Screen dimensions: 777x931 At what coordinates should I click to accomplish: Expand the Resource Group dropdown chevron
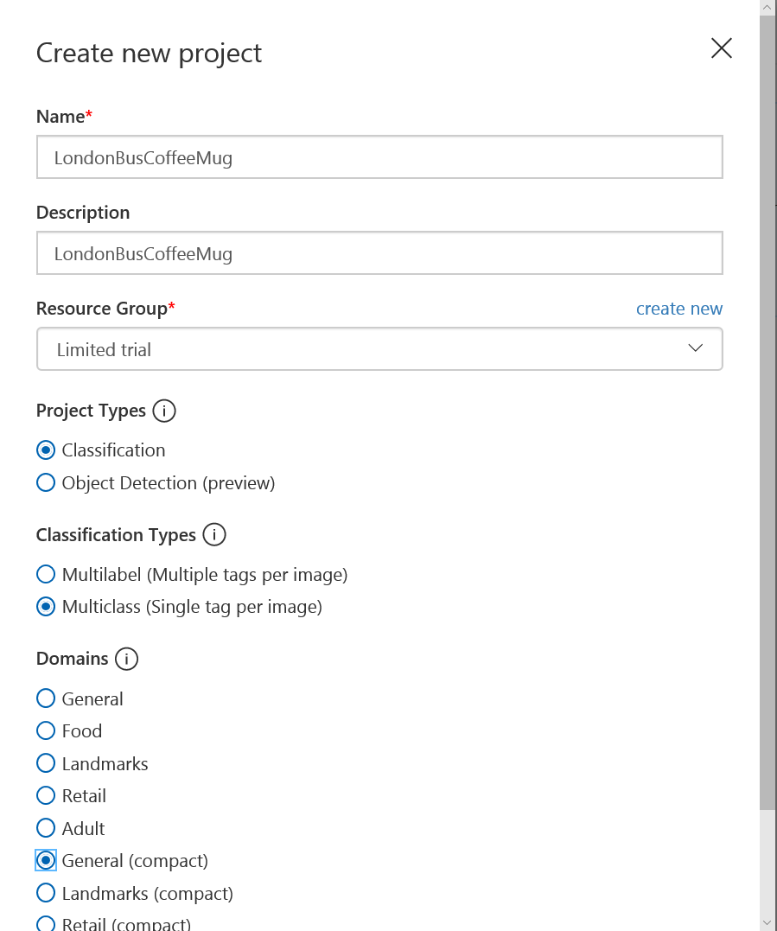pyautogui.click(x=695, y=348)
